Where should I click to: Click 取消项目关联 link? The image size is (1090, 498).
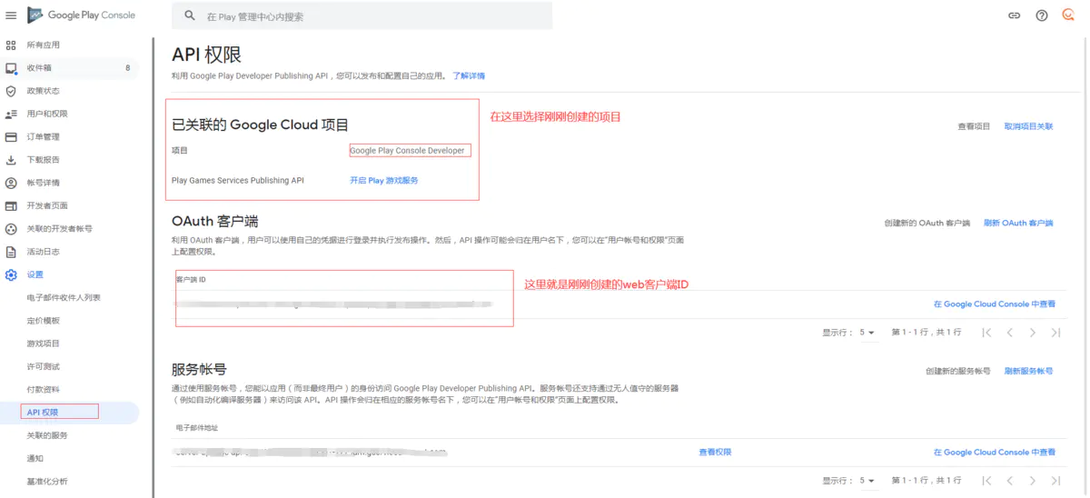click(1028, 126)
